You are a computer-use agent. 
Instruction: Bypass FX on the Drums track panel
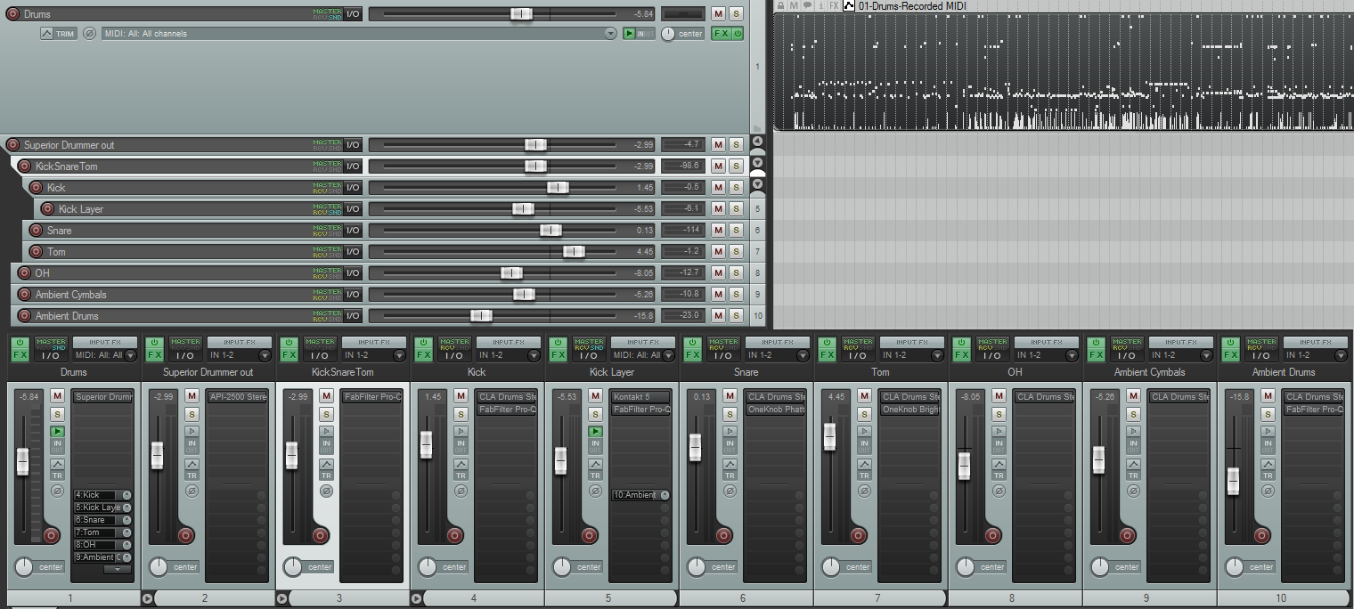738,34
